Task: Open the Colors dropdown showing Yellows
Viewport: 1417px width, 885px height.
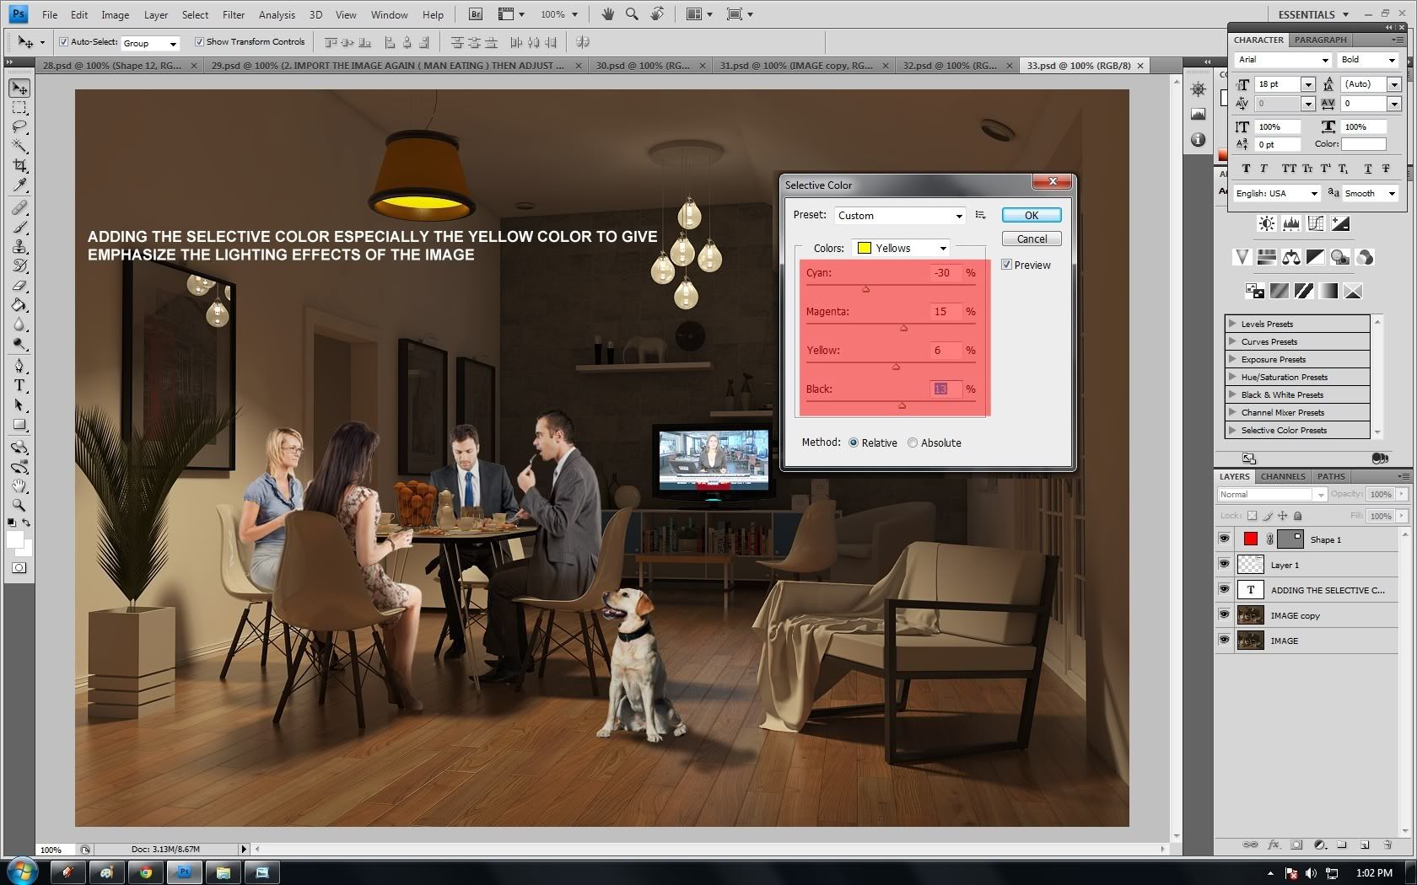Action: pyautogui.click(x=902, y=248)
